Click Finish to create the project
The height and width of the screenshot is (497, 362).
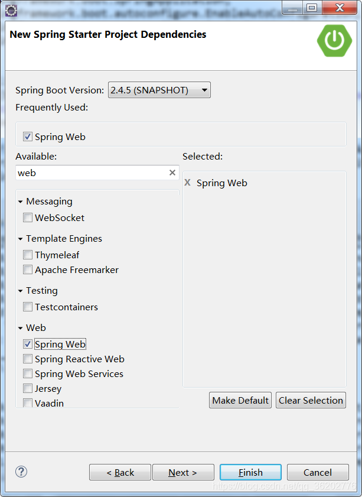[250, 472]
